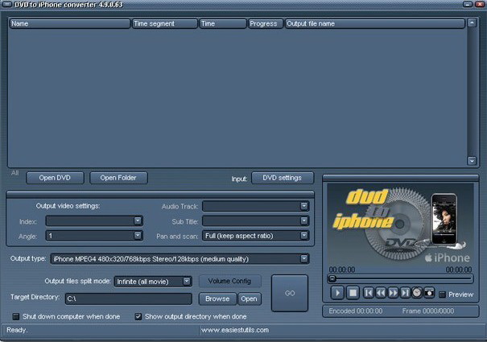Expand the Sub Title dropdown

click(303, 220)
